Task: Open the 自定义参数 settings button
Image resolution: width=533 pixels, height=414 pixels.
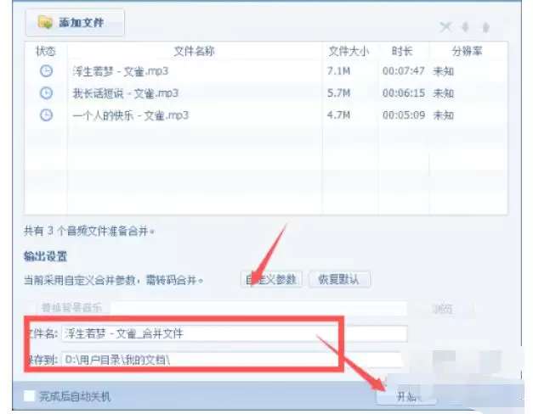Action: click(x=271, y=279)
